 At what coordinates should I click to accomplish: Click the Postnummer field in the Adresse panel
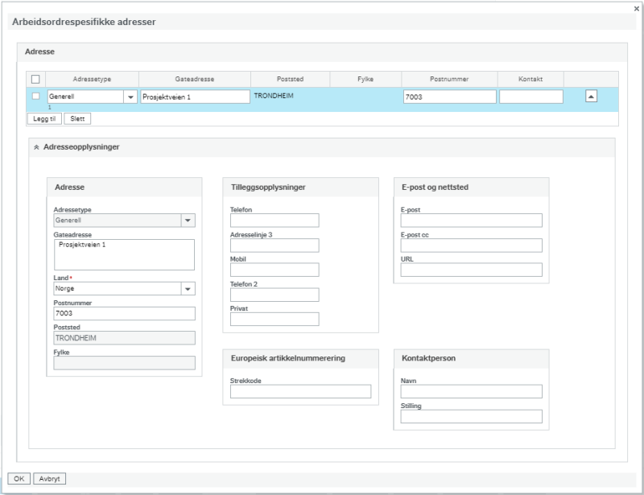coord(124,313)
